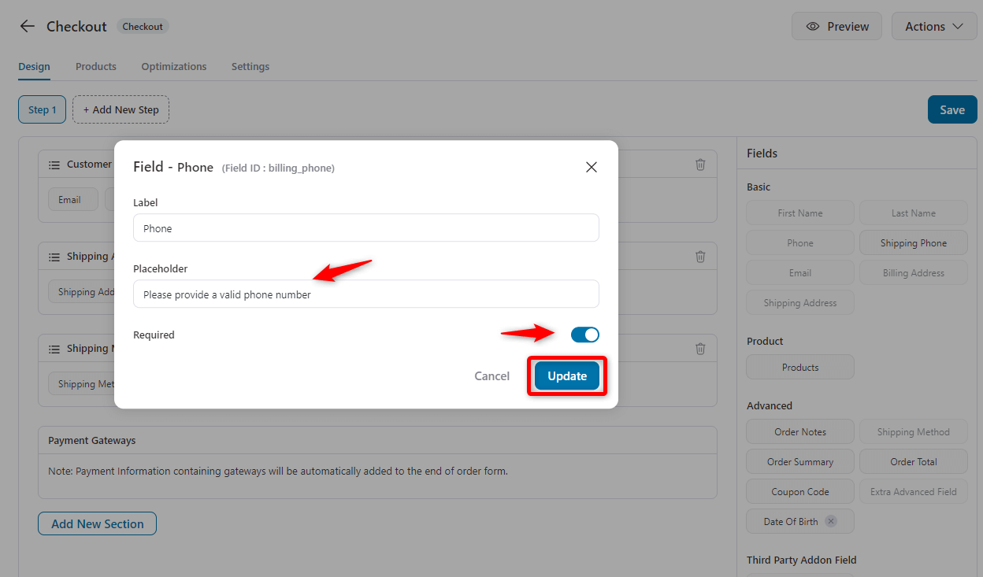Image resolution: width=983 pixels, height=577 pixels.
Task: Click the Add New Section button
Action: (97, 523)
